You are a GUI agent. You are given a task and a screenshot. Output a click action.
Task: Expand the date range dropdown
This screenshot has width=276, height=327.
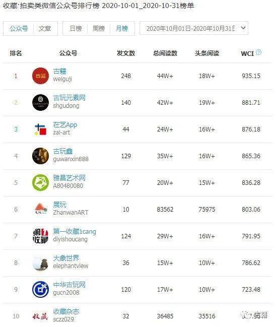point(194,28)
